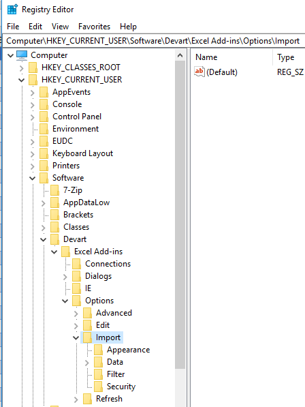Click the tree scrollbar up arrow
Viewport: 305px width, 407px height.
click(180, 55)
